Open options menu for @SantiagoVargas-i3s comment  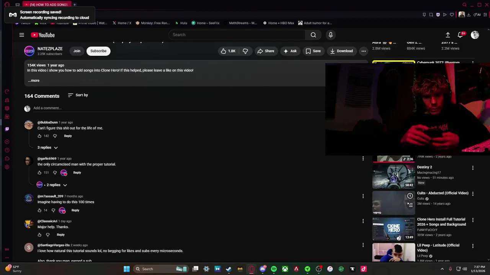point(363,245)
